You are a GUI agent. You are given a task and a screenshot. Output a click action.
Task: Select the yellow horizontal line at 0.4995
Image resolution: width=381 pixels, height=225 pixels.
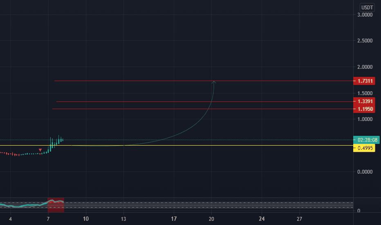coord(177,146)
